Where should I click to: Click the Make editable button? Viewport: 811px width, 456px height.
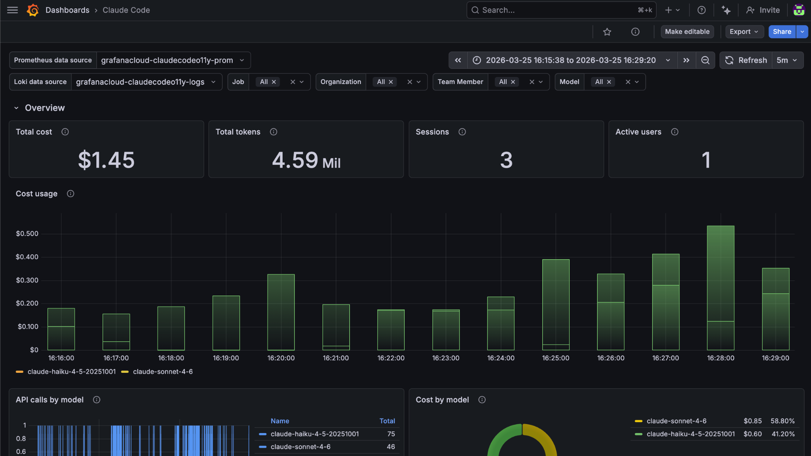[x=687, y=32]
